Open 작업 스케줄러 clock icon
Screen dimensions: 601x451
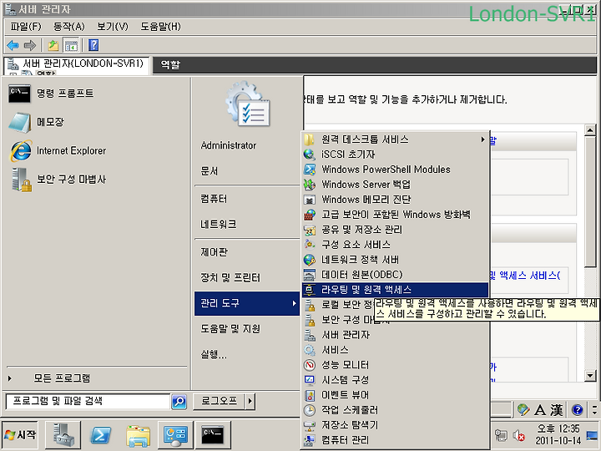click(310, 410)
